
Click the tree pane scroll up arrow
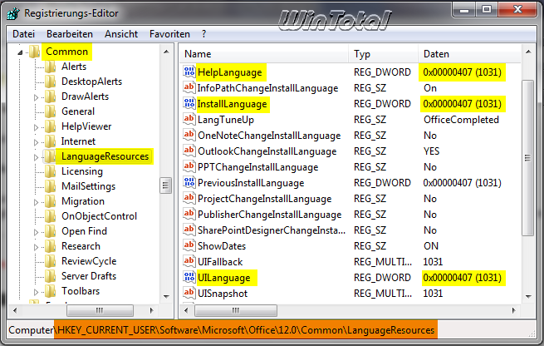[166, 52]
